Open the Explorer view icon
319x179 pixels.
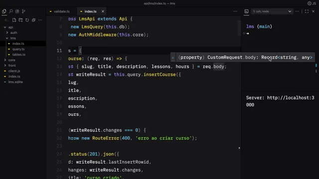click(4, 11)
